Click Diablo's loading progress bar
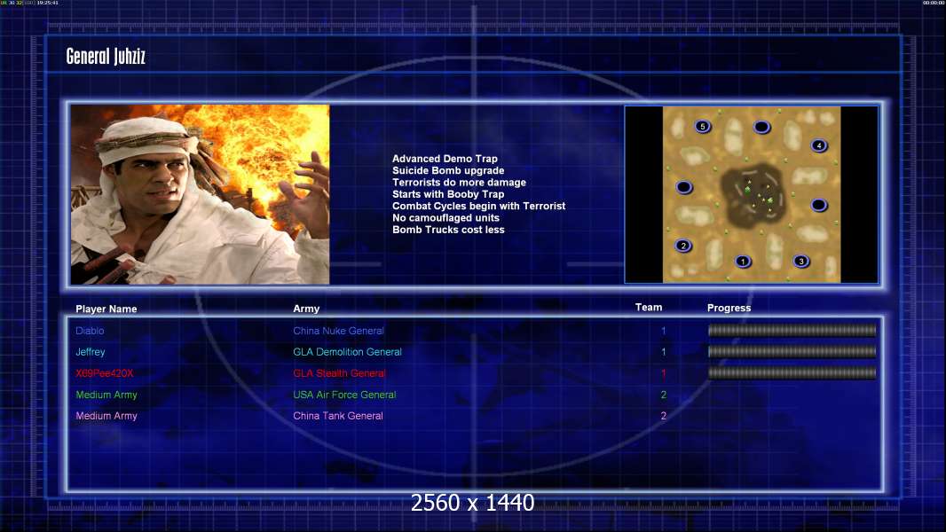This screenshot has width=946, height=532. point(792,330)
